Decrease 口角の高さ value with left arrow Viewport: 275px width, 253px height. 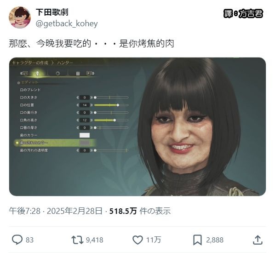coord(78,120)
